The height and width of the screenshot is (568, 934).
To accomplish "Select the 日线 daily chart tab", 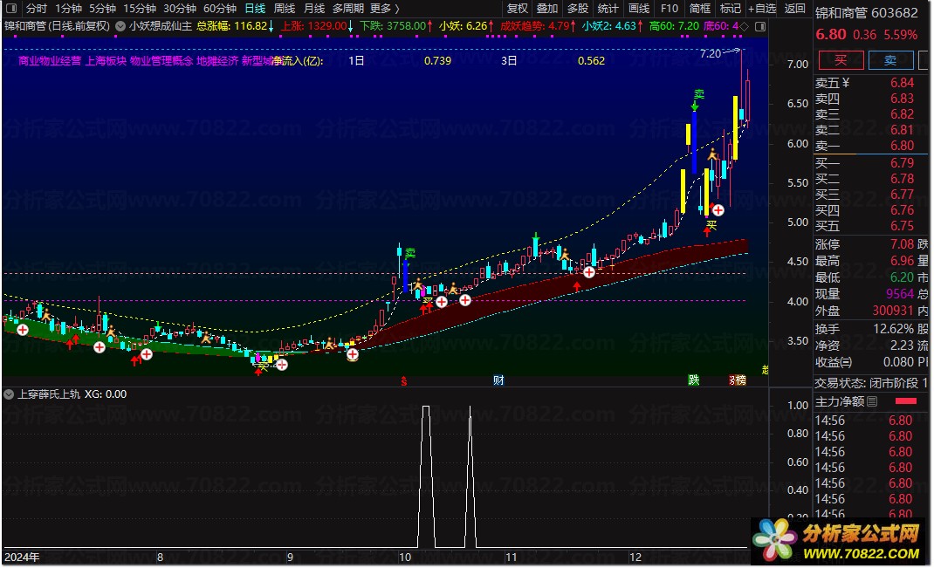I will [255, 9].
